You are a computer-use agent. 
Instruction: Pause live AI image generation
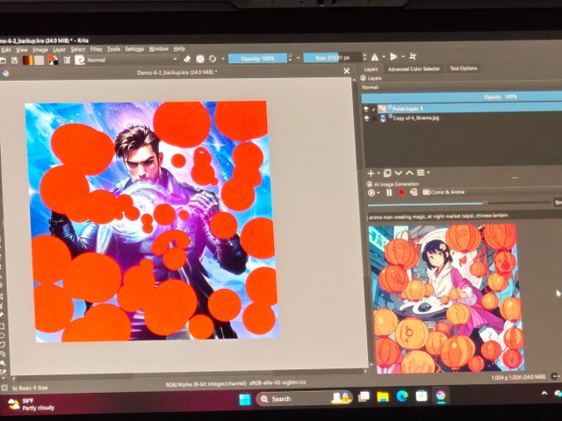pyautogui.click(x=389, y=193)
